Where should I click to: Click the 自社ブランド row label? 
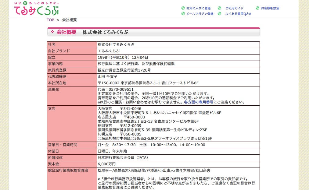(59, 51)
